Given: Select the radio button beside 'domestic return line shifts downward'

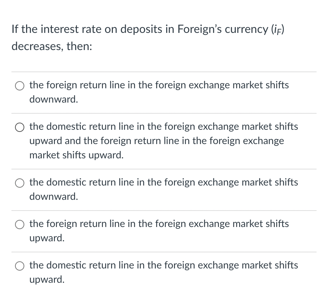Looking at the screenshot, I should tap(20, 183).
